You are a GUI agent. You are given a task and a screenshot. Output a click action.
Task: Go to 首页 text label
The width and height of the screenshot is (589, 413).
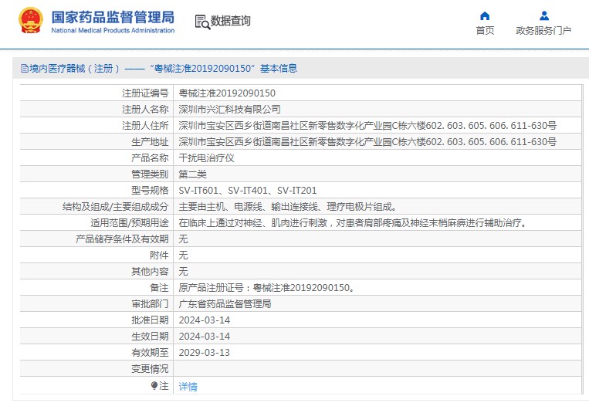point(485,30)
